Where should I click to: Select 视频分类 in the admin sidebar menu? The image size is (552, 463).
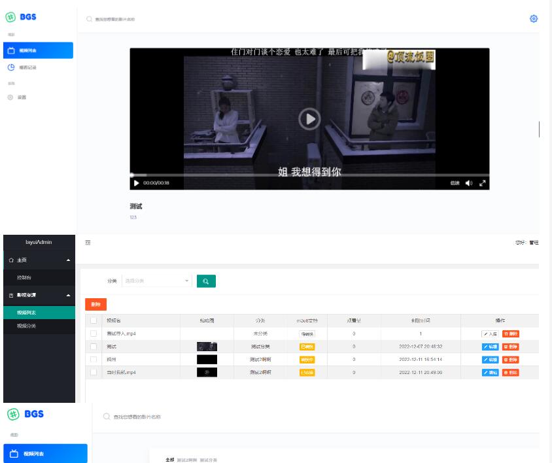27,326
